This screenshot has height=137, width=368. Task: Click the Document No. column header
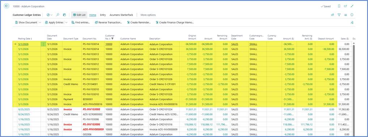90,39
